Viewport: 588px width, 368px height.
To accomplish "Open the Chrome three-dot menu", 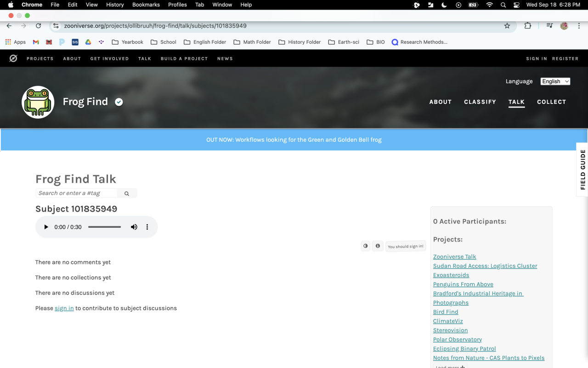I will click(579, 26).
